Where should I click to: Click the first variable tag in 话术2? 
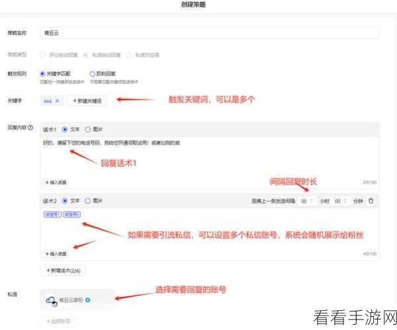tap(52, 215)
